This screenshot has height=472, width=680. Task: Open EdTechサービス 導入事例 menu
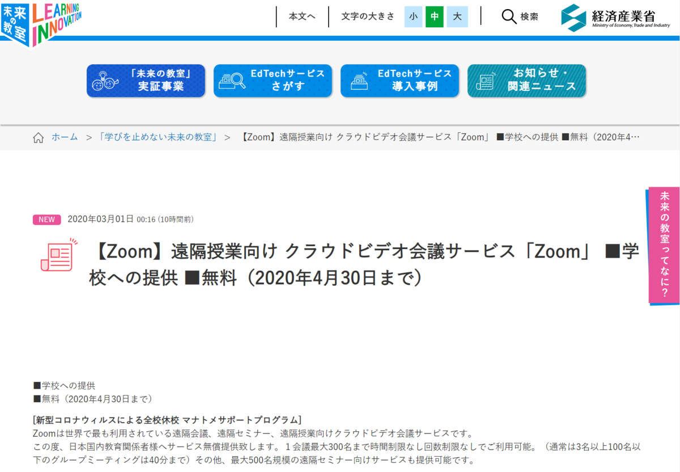coord(399,81)
